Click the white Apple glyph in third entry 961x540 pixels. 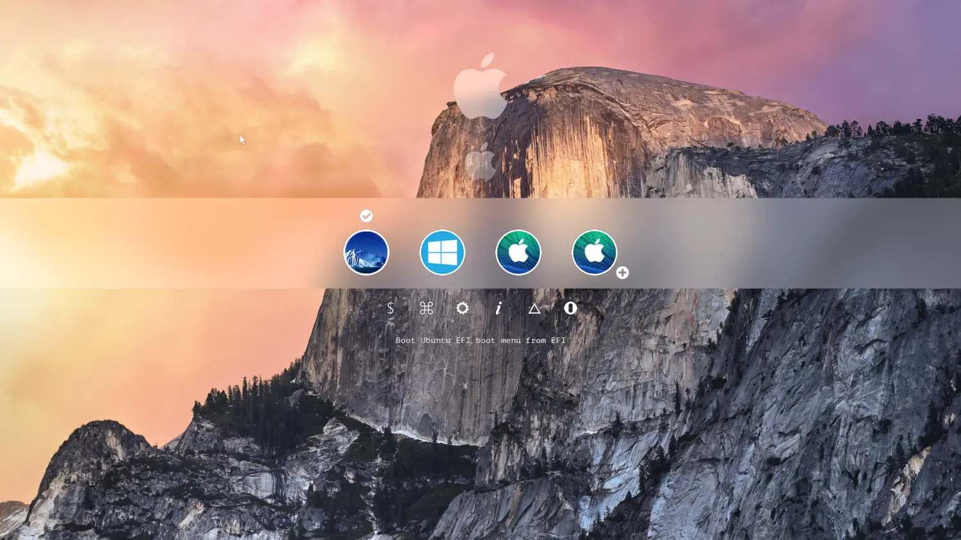coord(518,251)
